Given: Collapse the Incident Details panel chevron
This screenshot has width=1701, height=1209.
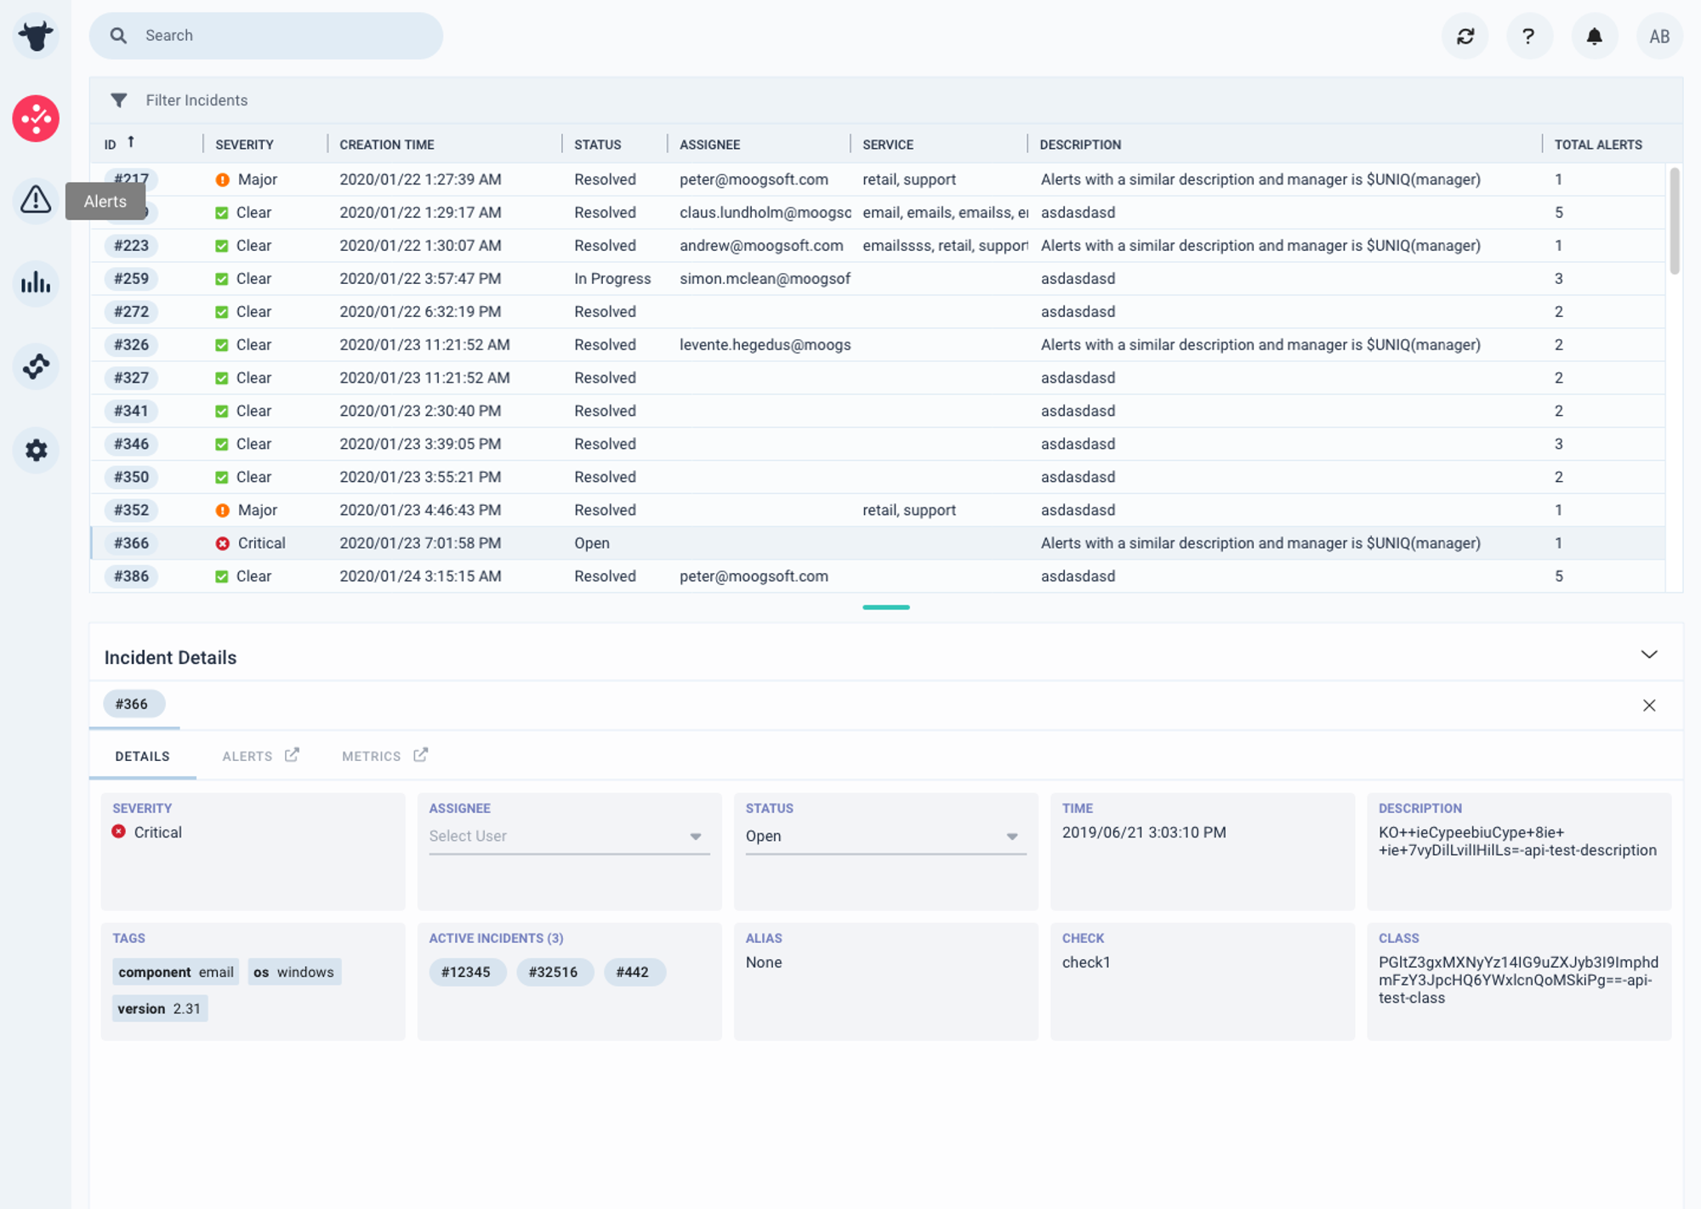Looking at the screenshot, I should pyautogui.click(x=1649, y=655).
